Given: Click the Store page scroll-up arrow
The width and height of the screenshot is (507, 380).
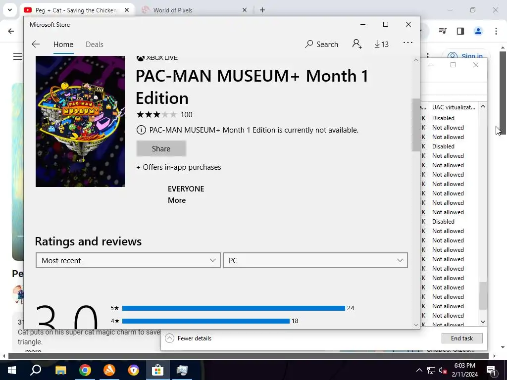Looking at the screenshot, I should 416,60.
